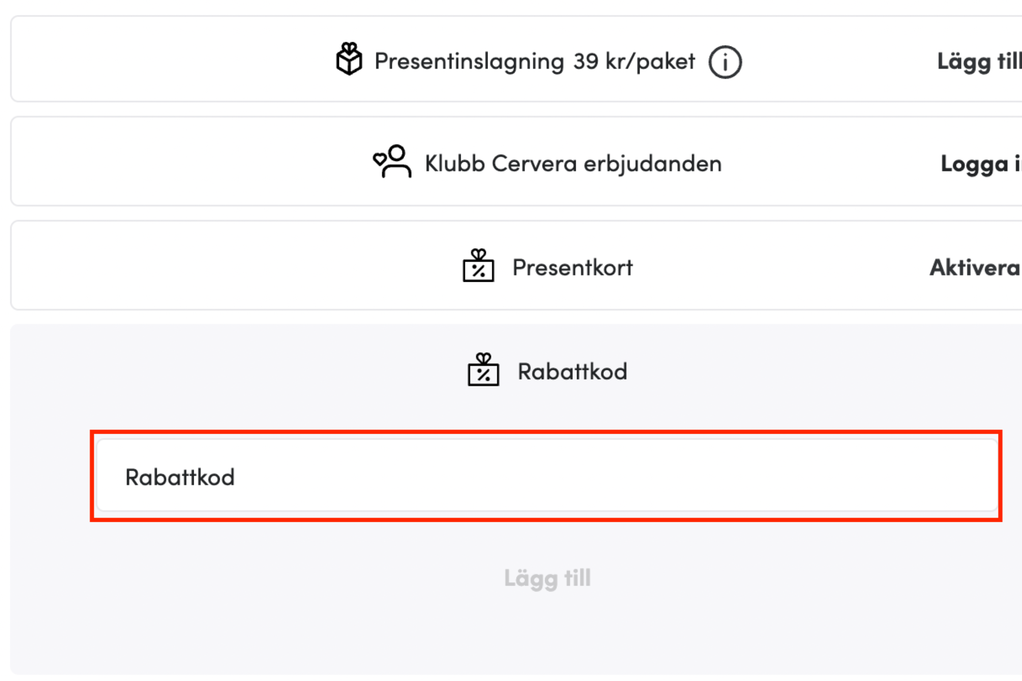Open Klubb Cervera erbjudanden label
Image resolution: width=1022 pixels, height=681 pixels.
[x=573, y=164]
